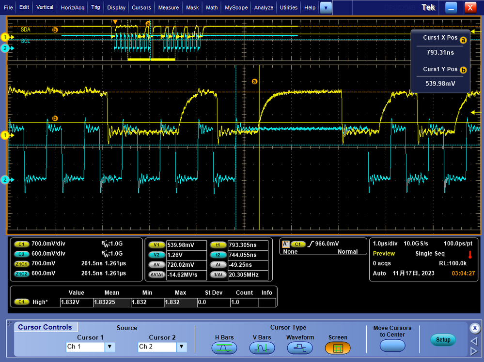Click the C2 channel badge in the readout
The image size is (484, 362).
[22, 254]
